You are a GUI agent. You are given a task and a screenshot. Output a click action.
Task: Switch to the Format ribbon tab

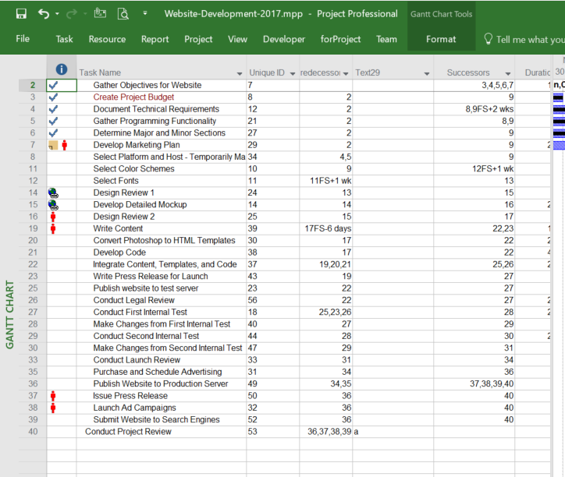tap(442, 39)
